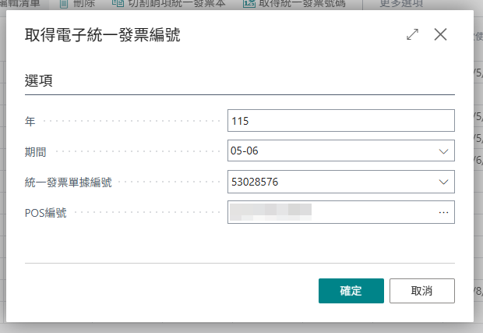Click the 年 input field showing 115
This screenshot has width=483, height=333.
pyautogui.click(x=341, y=121)
